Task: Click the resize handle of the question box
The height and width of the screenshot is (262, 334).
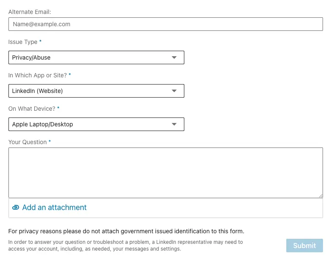Action: [x=320, y=196]
